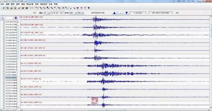Expand the dropdown showing value 120

pyautogui.click(x=76, y=13)
